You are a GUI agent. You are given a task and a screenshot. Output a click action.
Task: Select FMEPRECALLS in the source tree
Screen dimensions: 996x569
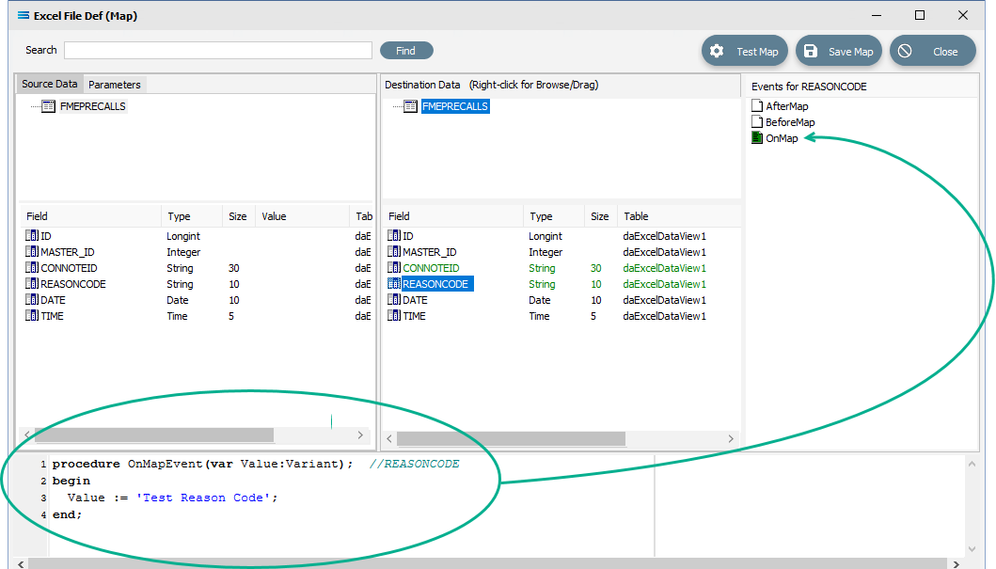click(93, 106)
